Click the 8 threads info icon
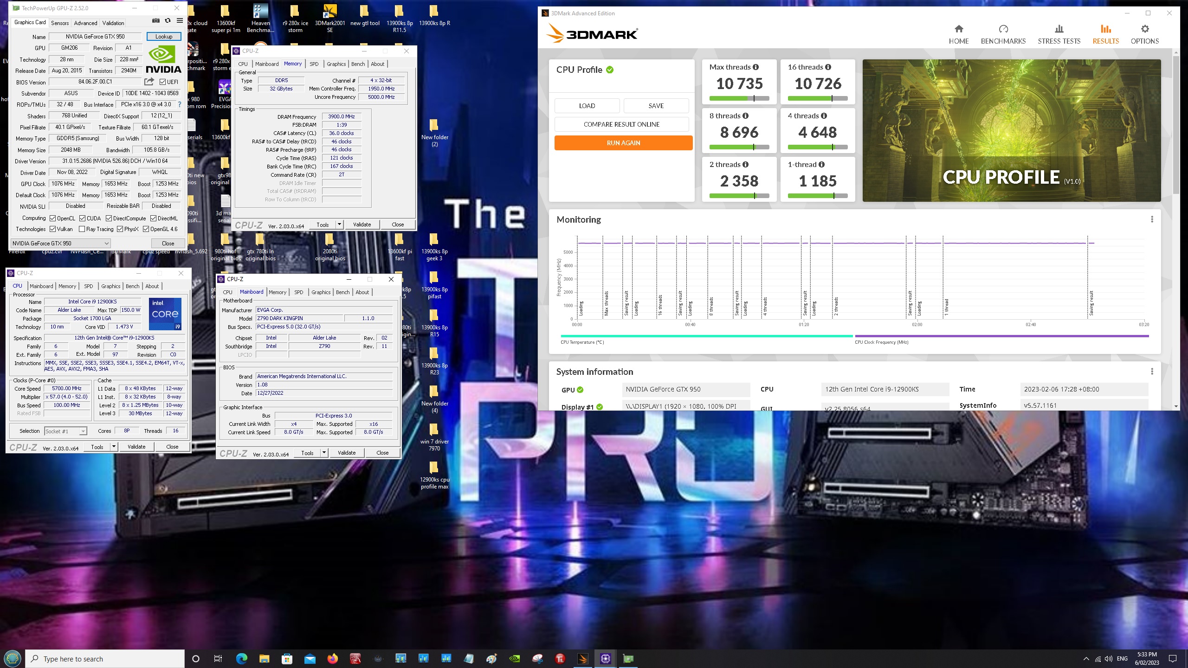The image size is (1188, 668). [x=746, y=116]
